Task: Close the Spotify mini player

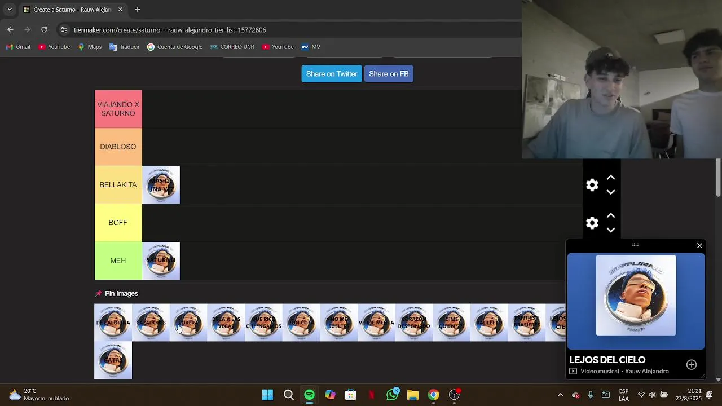Action: point(699,246)
